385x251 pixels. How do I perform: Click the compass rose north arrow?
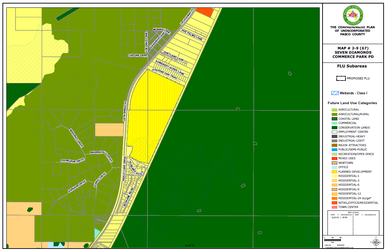(376, 241)
